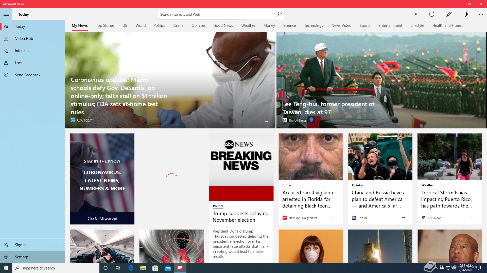Screen dimensions: 487x273
Task: Open the Lifestyle tab
Action: click(417, 26)
